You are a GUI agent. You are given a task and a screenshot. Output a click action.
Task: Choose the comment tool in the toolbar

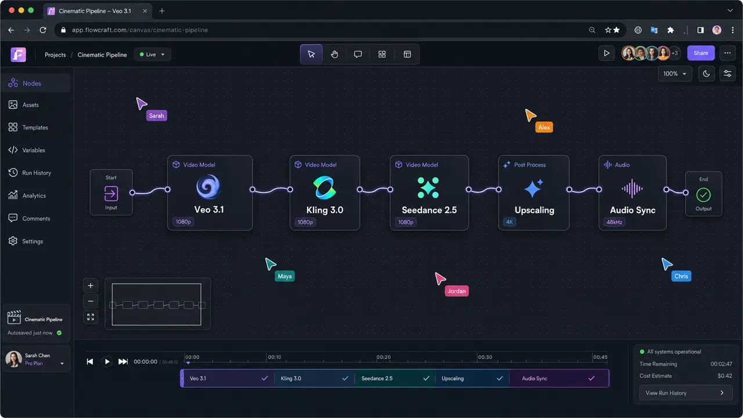click(x=358, y=54)
